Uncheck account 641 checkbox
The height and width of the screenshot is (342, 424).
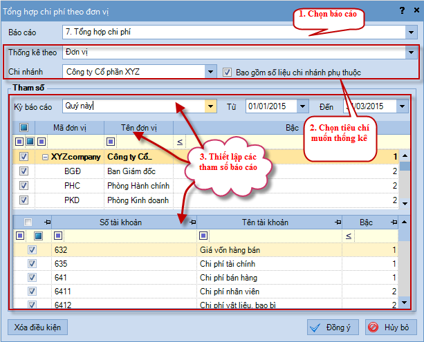(32, 278)
